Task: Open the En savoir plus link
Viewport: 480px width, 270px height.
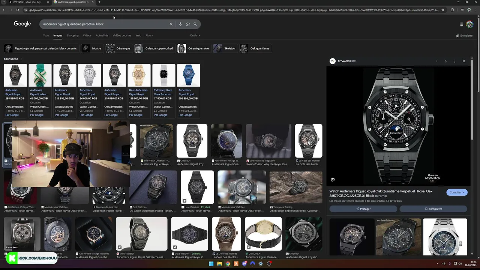Action: click(394, 201)
